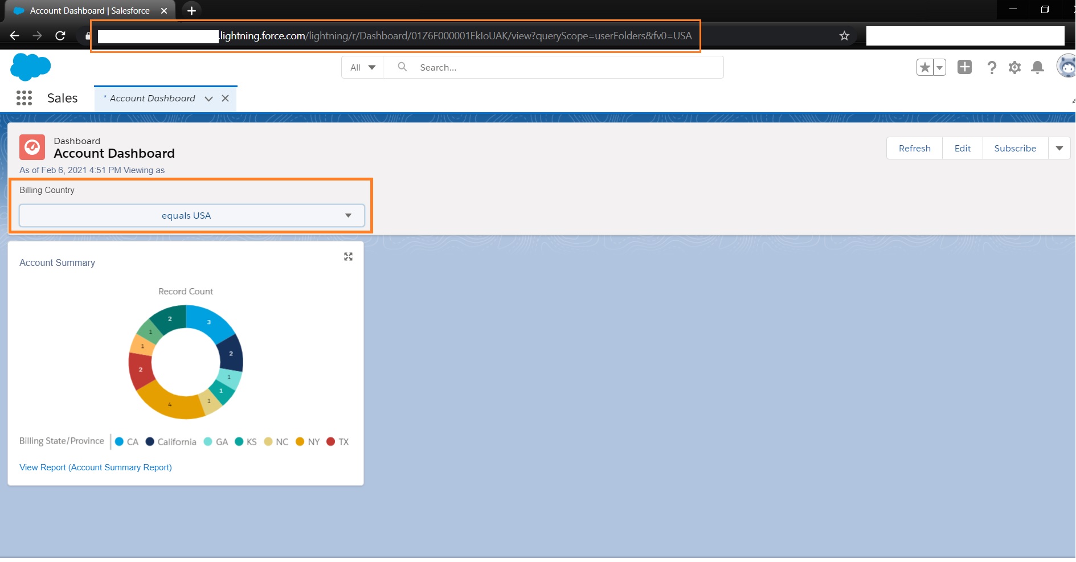Screen dimensions: 1076x562
Task: Open View Report (Account Summary Report) link
Action: tap(96, 467)
